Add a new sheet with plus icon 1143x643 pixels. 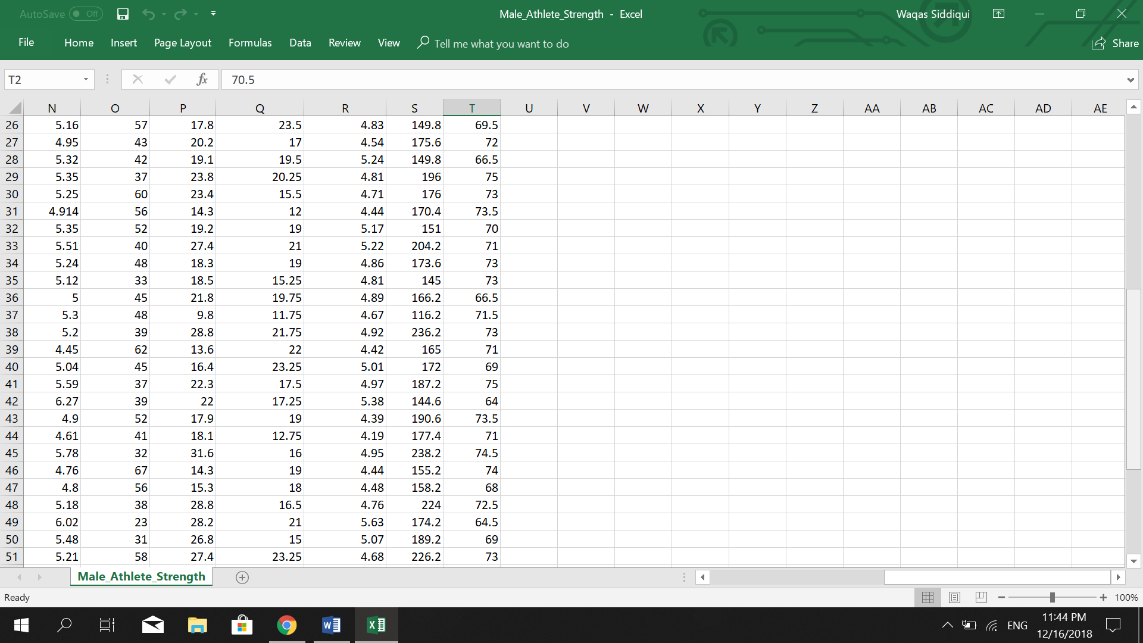[242, 577]
